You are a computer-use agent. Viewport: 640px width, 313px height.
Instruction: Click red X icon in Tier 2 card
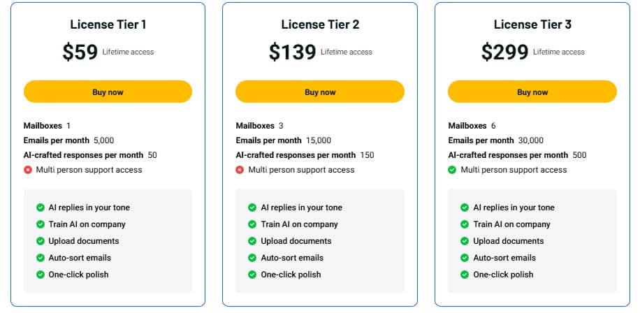240,170
